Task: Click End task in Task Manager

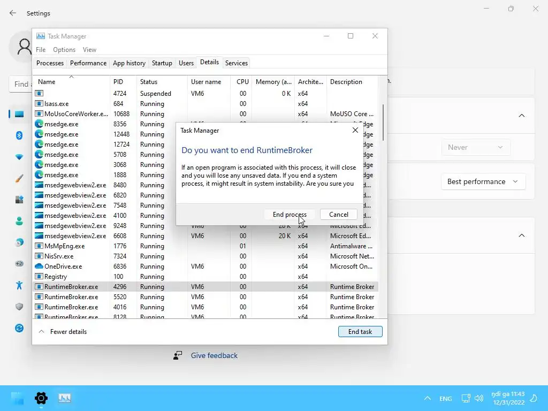Action: click(x=360, y=331)
